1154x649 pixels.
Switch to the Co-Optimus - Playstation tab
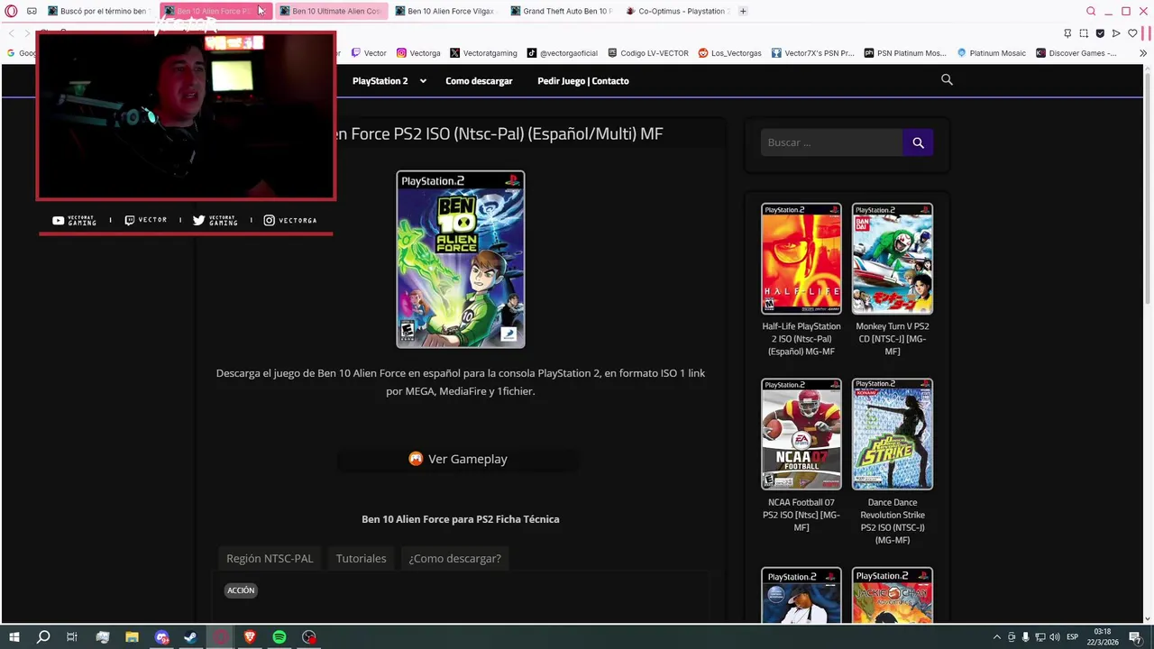[676, 11]
